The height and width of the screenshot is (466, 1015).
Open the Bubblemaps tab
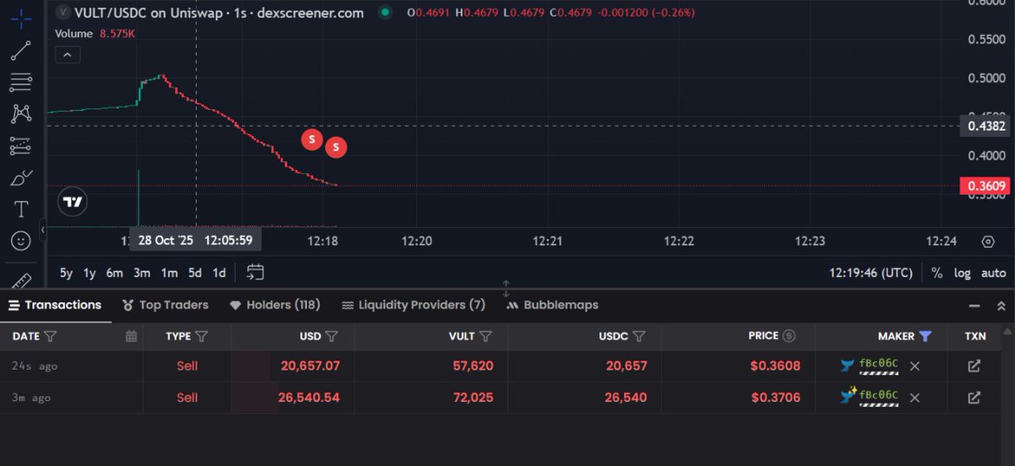click(552, 305)
